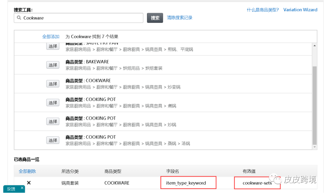327x194 pixels.
Task: Click results list scrollbar down arrow
Action: [315, 147]
